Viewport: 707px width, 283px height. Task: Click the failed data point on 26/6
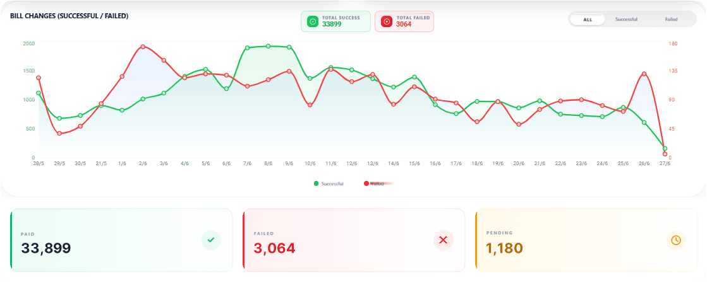coord(644,74)
